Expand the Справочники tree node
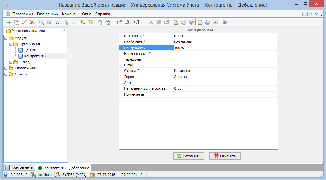This screenshot has width=326, height=180. 6,68
